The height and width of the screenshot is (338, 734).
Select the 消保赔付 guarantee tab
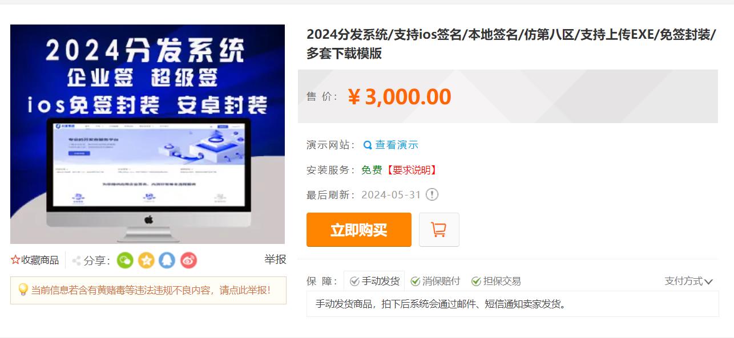pyautogui.click(x=435, y=281)
